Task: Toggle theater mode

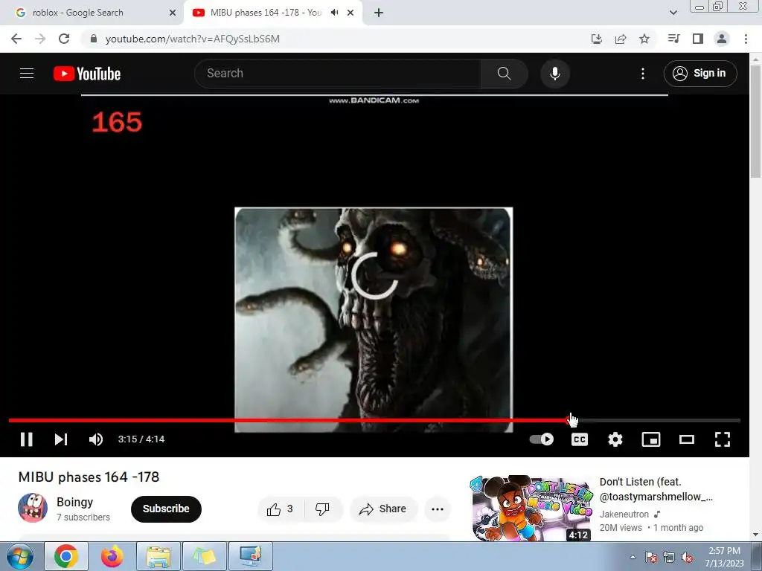Action: pyautogui.click(x=687, y=439)
